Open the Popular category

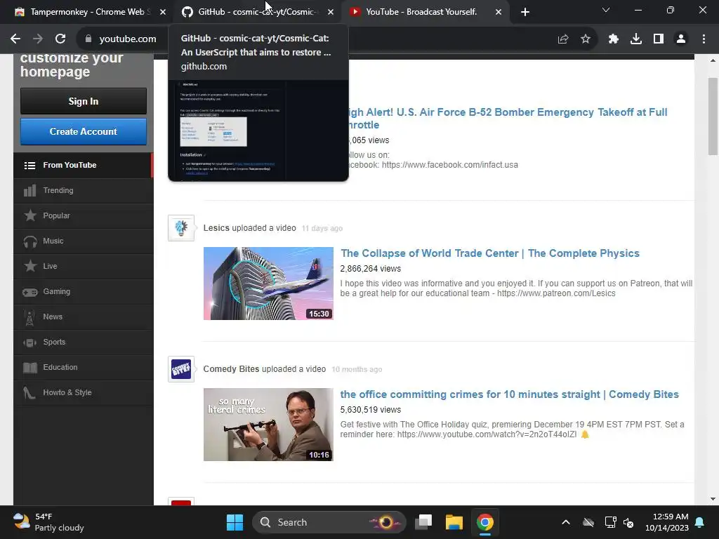(x=84, y=215)
